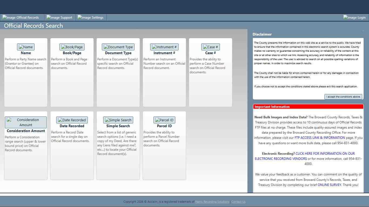
Task: Choose the Instrument # search icon
Action: (164, 47)
